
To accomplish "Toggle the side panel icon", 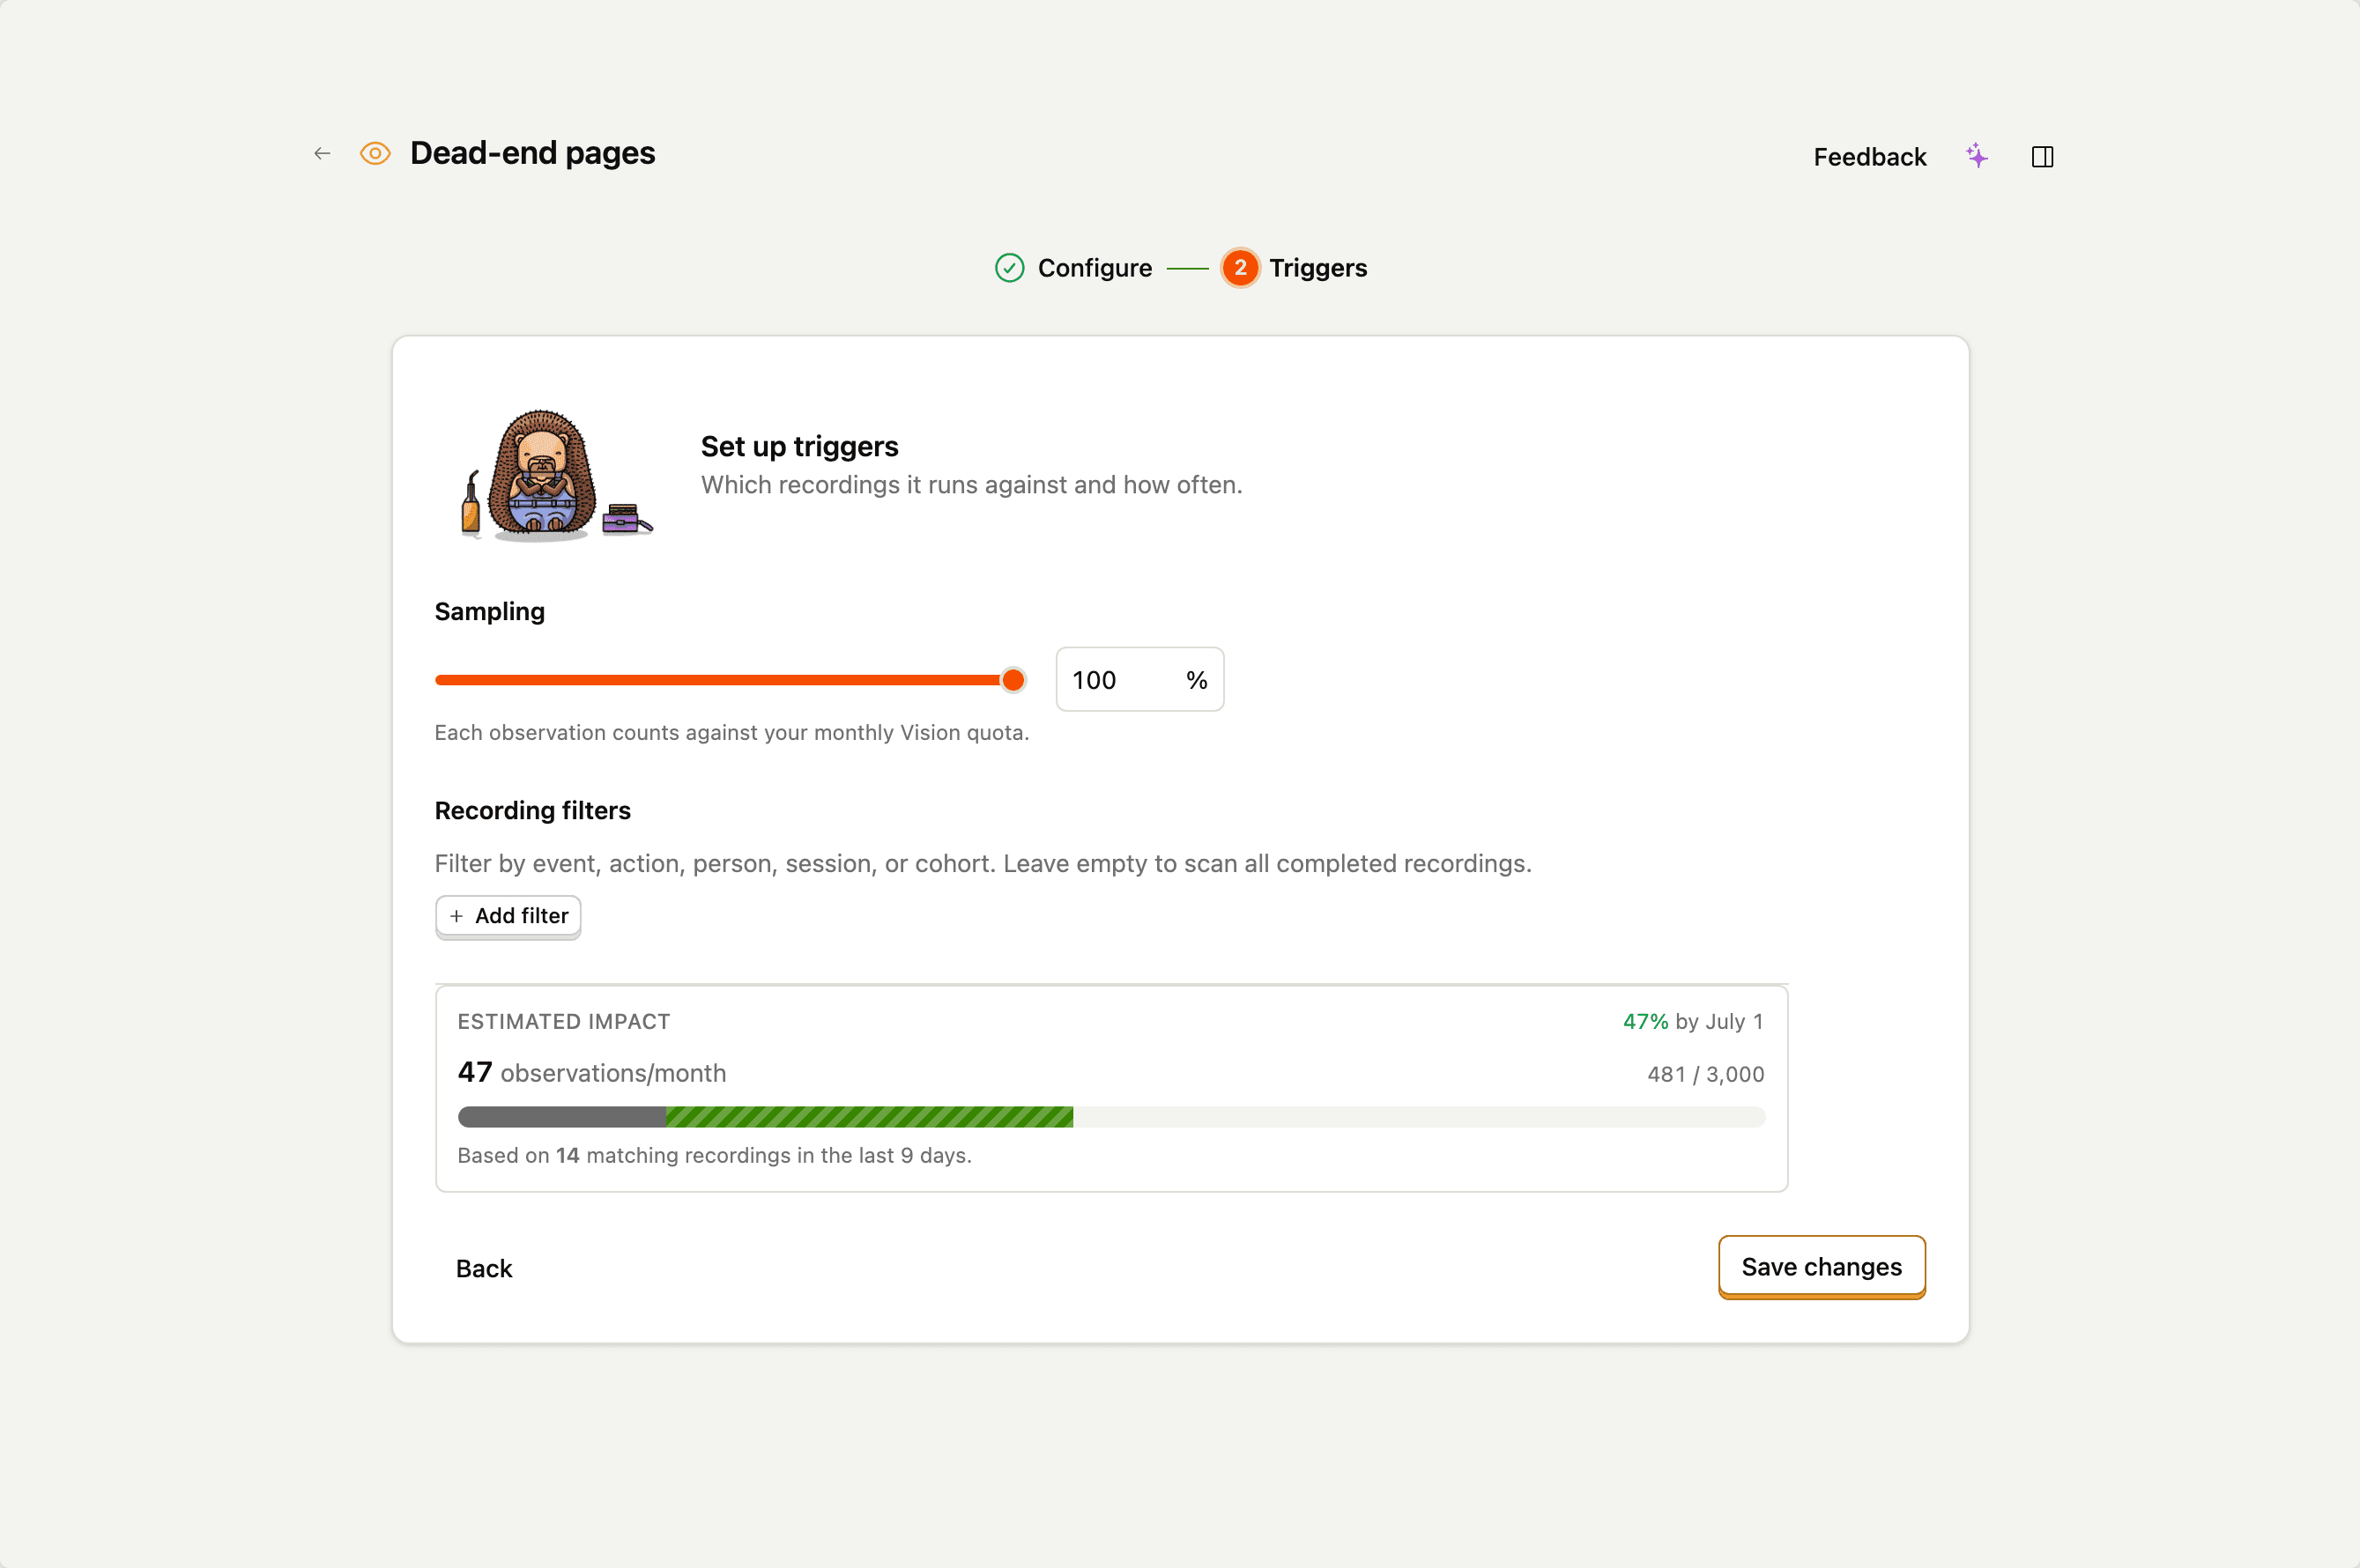I will tap(2043, 157).
